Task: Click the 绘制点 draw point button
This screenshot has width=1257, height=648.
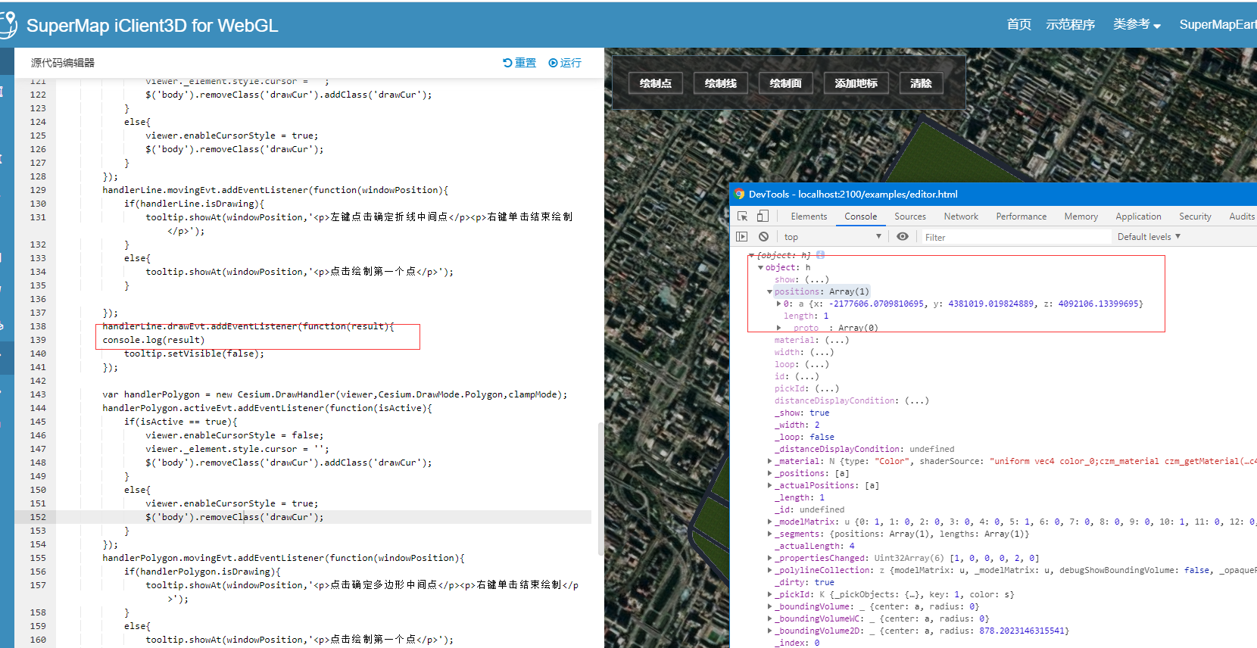Action: (x=656, y=83)
